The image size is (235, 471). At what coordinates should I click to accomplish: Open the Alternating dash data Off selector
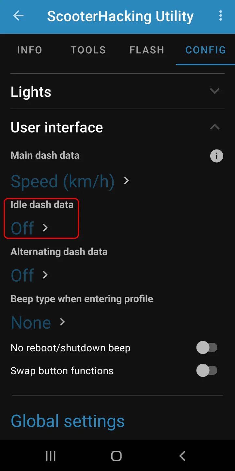(29, 275)
